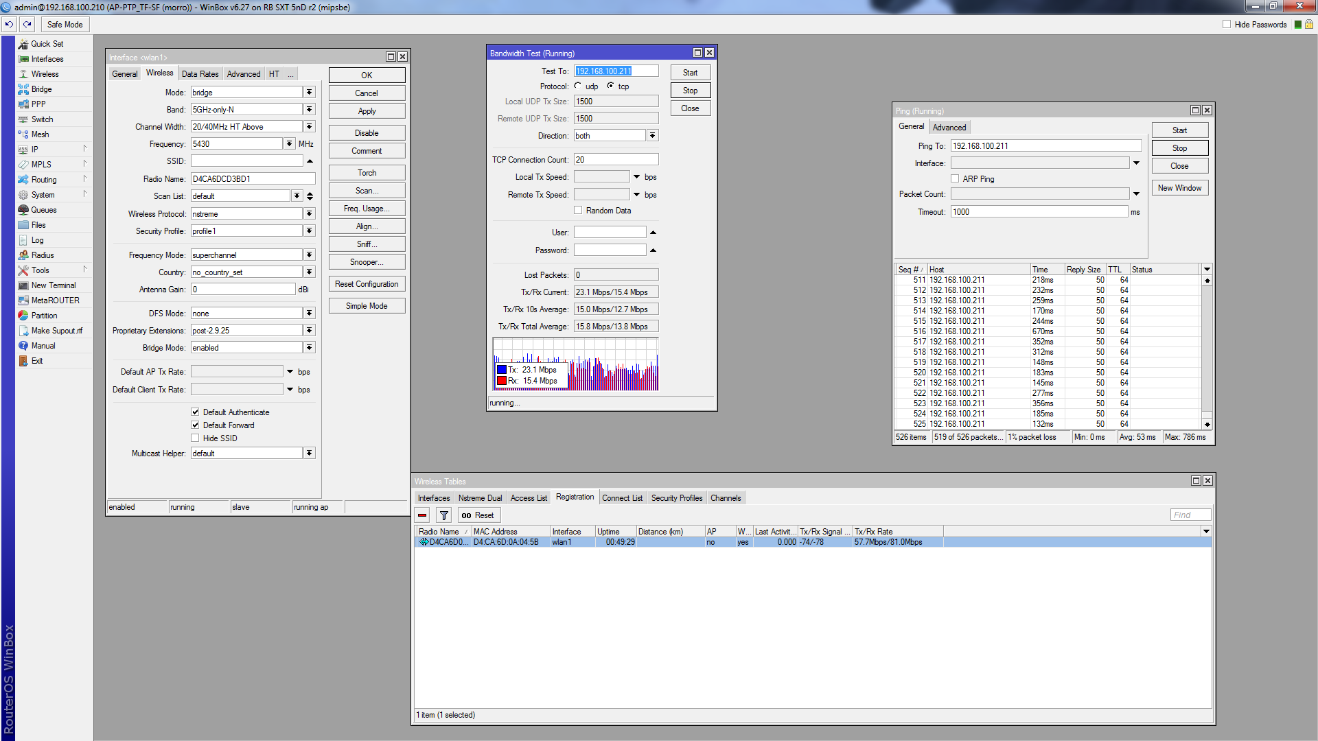Enable the Hide SSID checkbox
The image size is (1318, 741).
(195, 438)
